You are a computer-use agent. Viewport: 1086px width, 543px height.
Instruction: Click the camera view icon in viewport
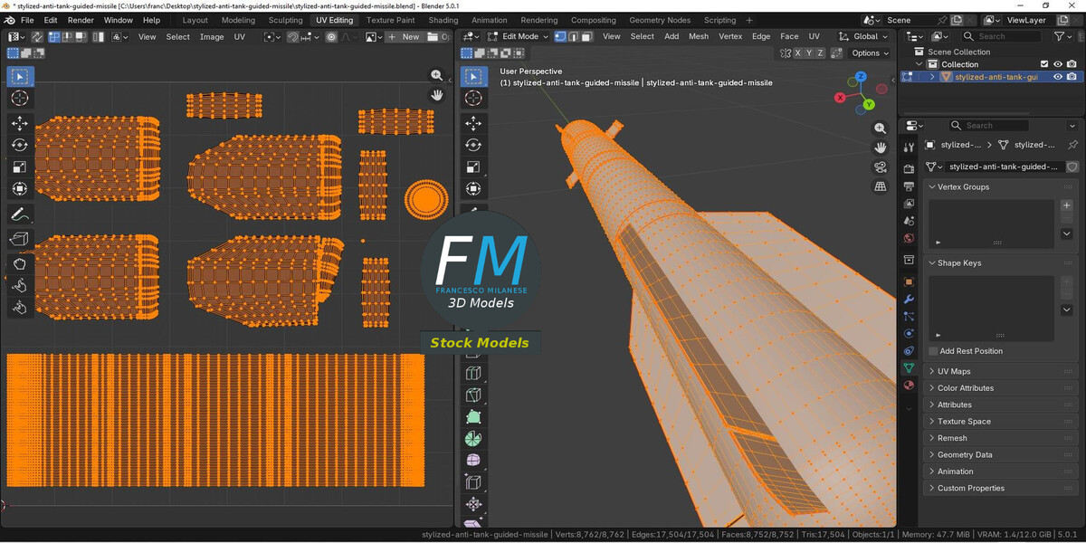880,167
